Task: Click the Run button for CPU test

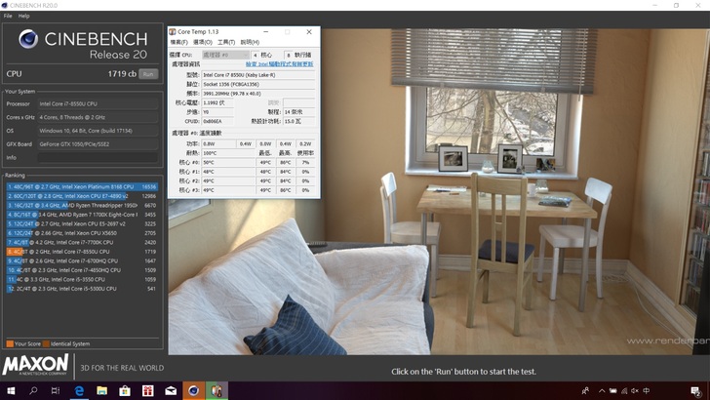Action: click(x=148, y=73)
